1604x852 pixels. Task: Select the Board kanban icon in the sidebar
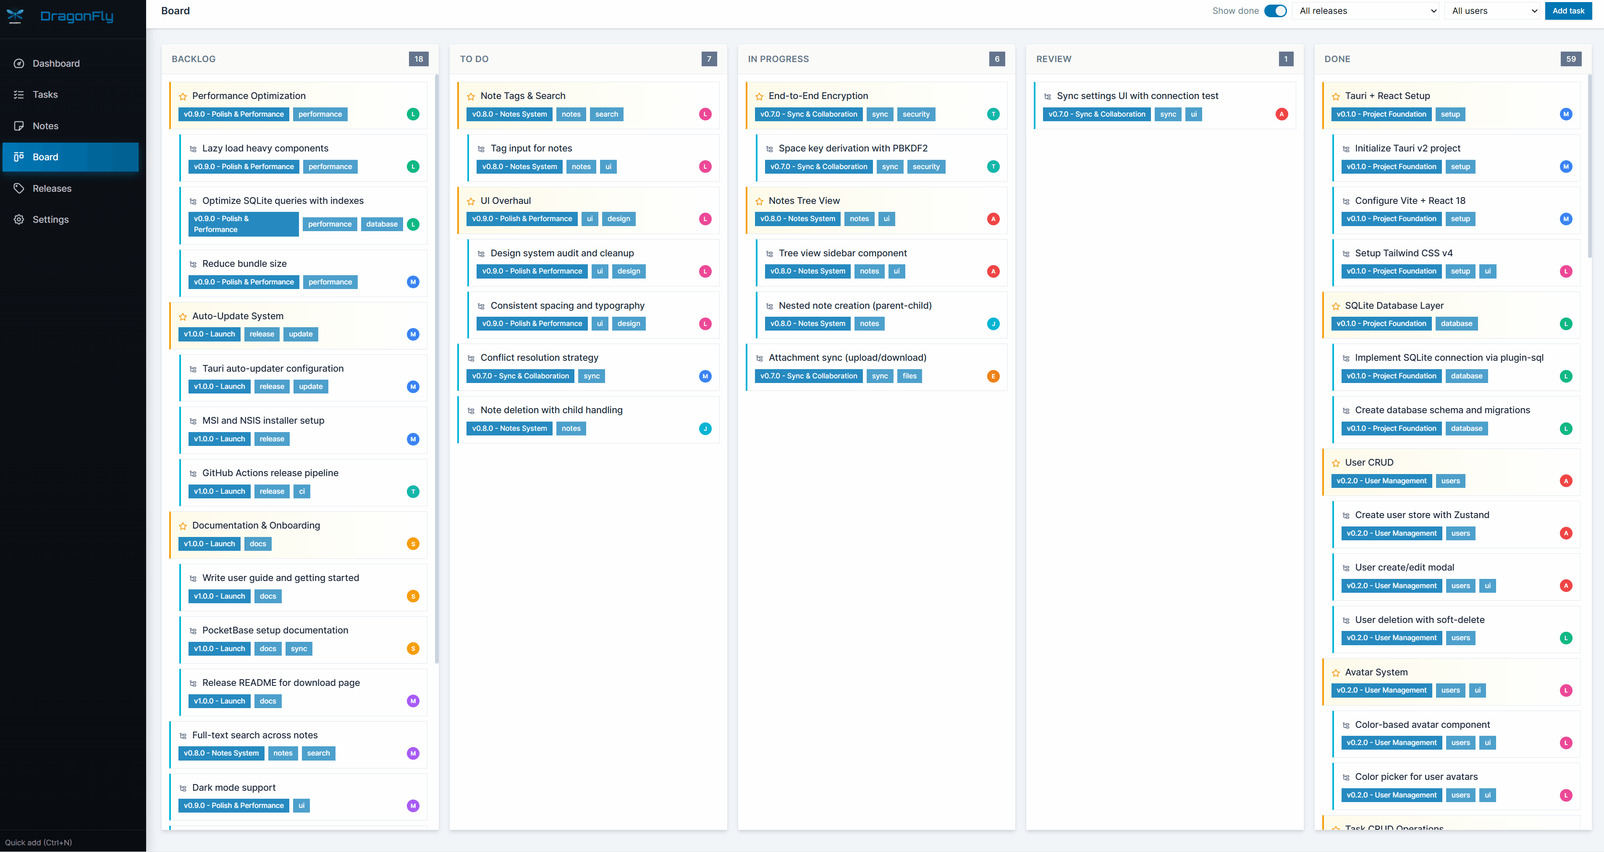pos(18,157)
